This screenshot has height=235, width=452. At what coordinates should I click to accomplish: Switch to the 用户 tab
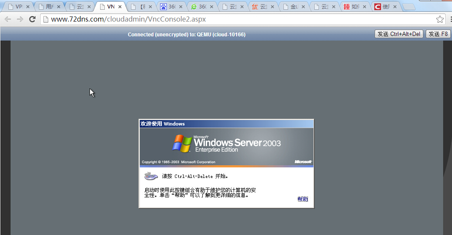point(49,7)
